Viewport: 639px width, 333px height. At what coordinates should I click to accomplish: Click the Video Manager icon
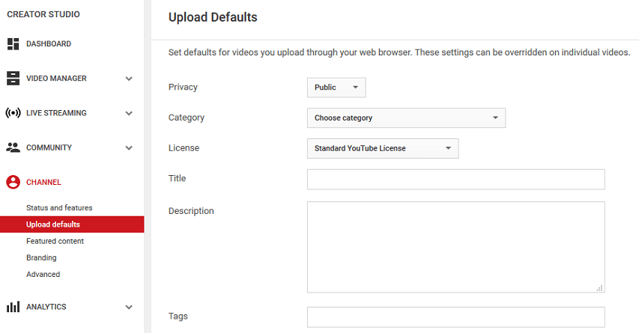click(13, 79)
